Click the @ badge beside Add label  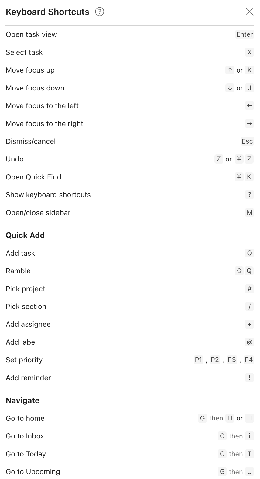tap(249, 342)
